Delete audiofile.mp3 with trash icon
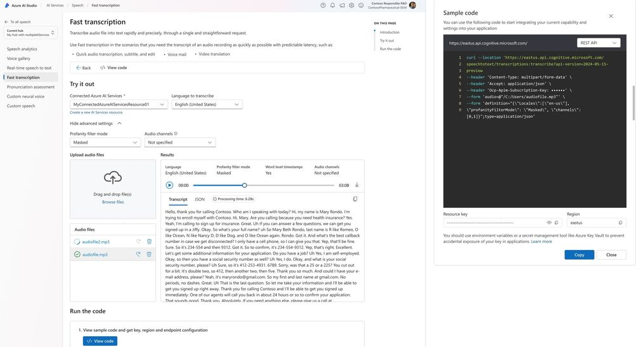Image resolution: width=636 pixels, height=347 pixels. 149,254
